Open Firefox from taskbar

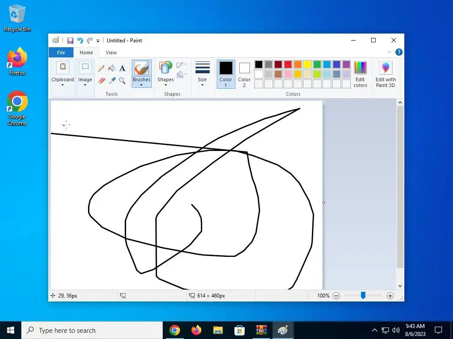(196, 330)
